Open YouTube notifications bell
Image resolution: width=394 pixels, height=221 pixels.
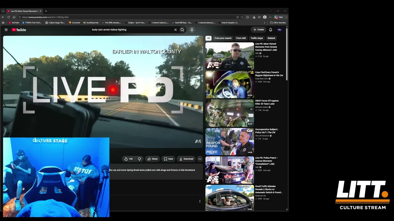[271, 30]
